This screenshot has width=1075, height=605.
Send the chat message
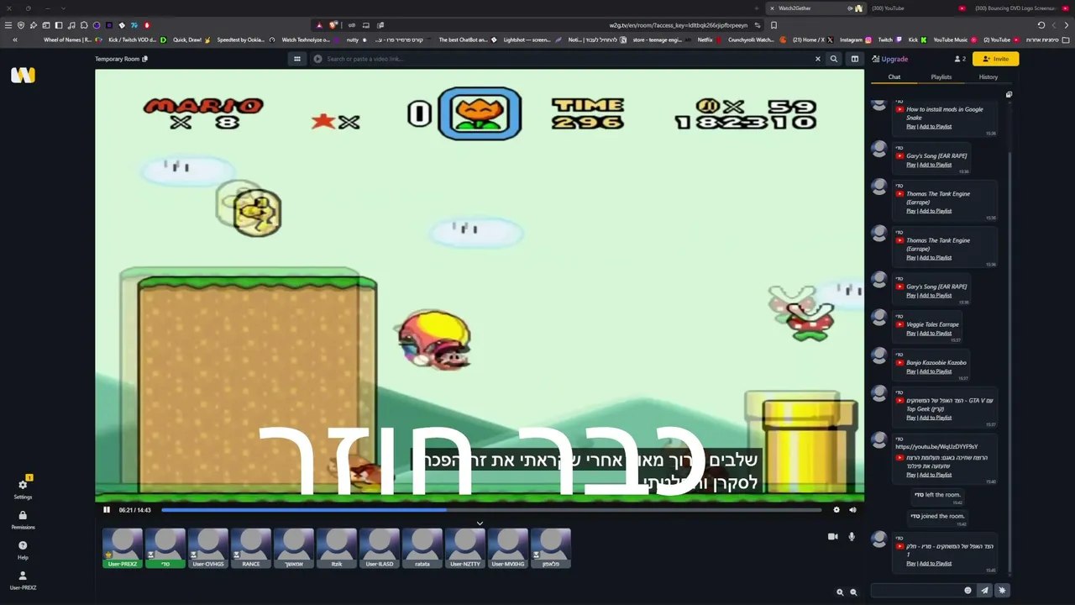coord(985,591)
